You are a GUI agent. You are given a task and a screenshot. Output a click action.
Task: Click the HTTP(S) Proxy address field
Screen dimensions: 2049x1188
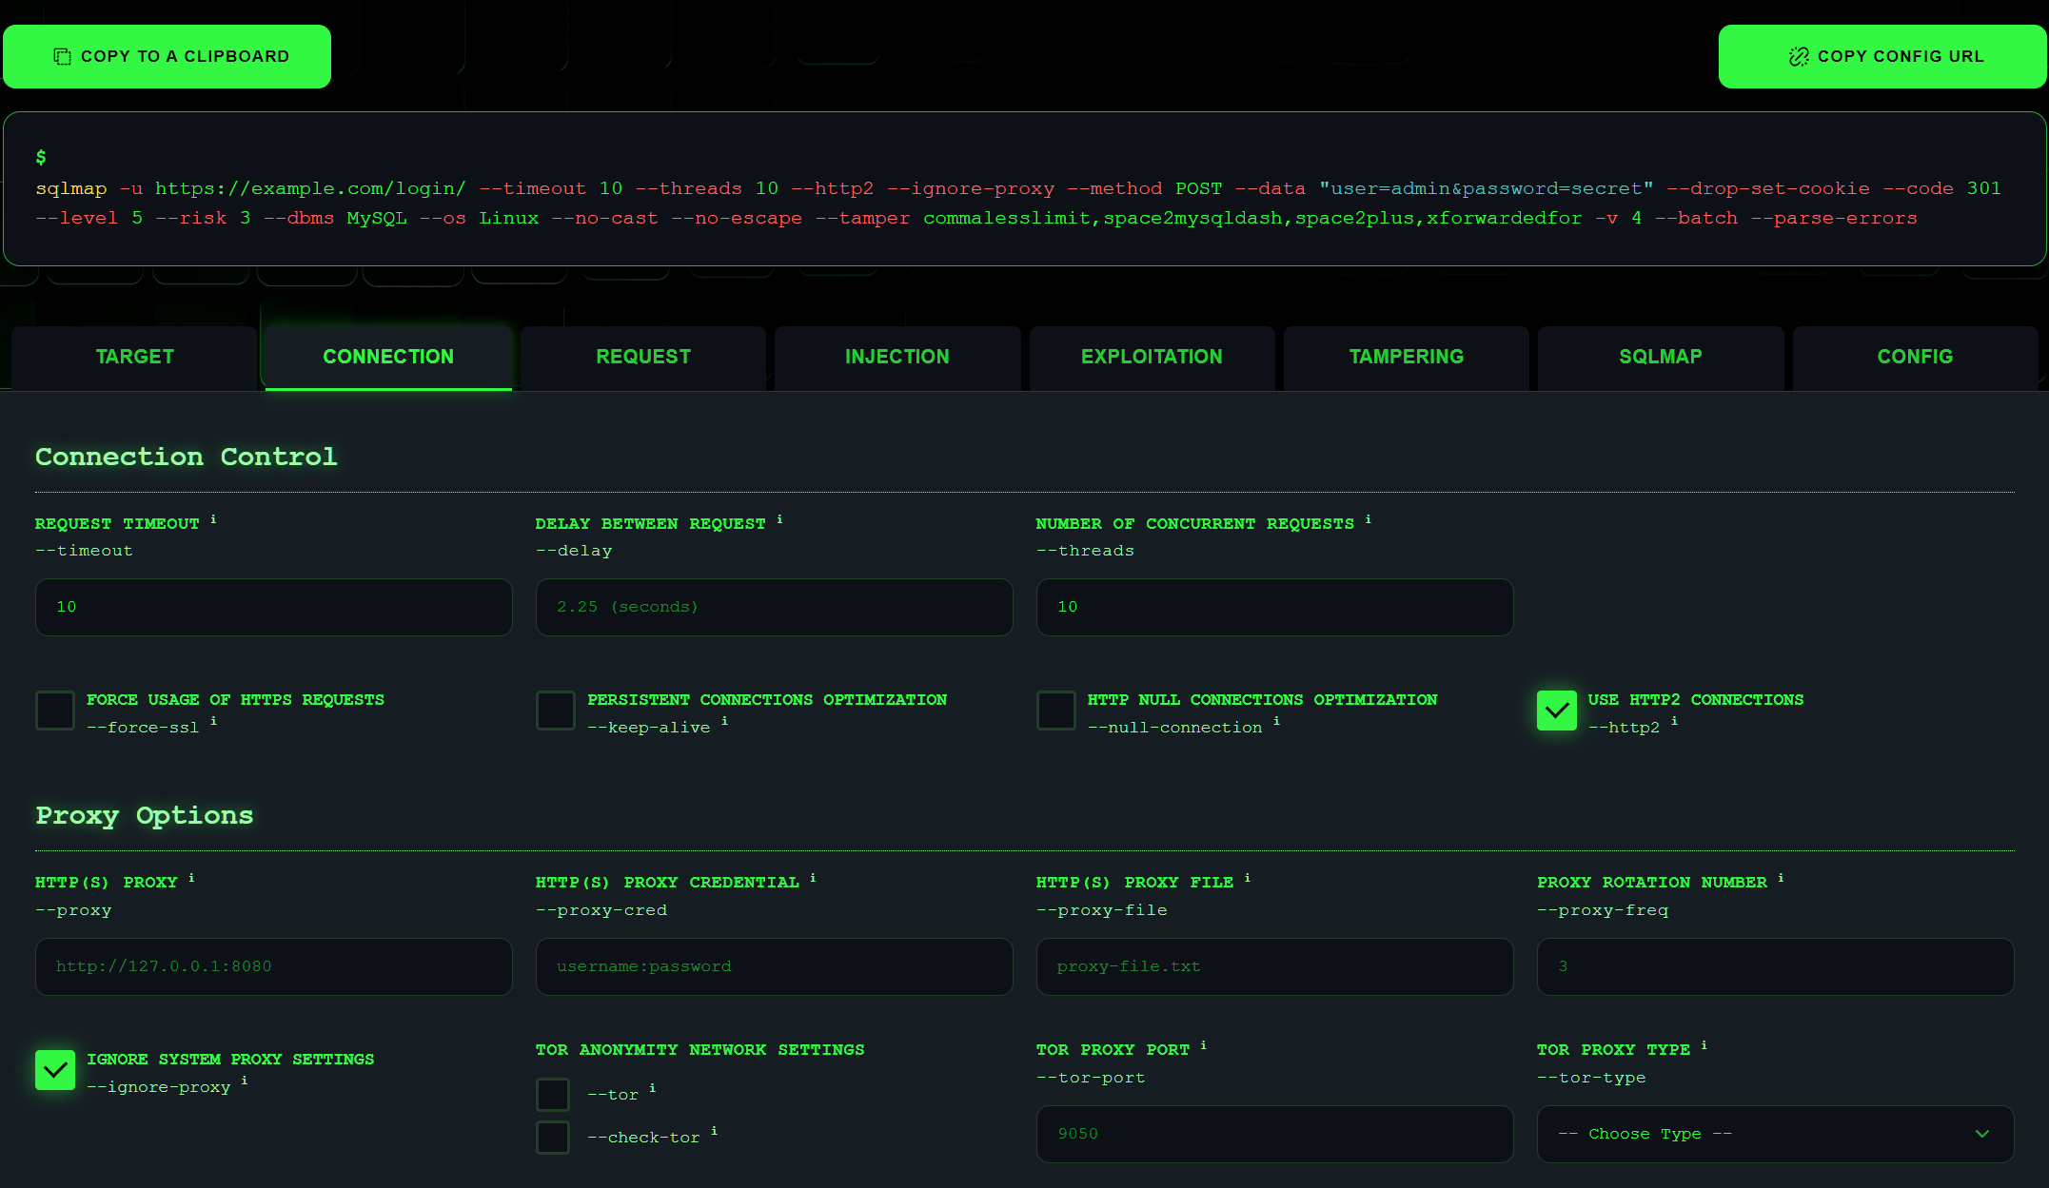click(x=273, y=966)
